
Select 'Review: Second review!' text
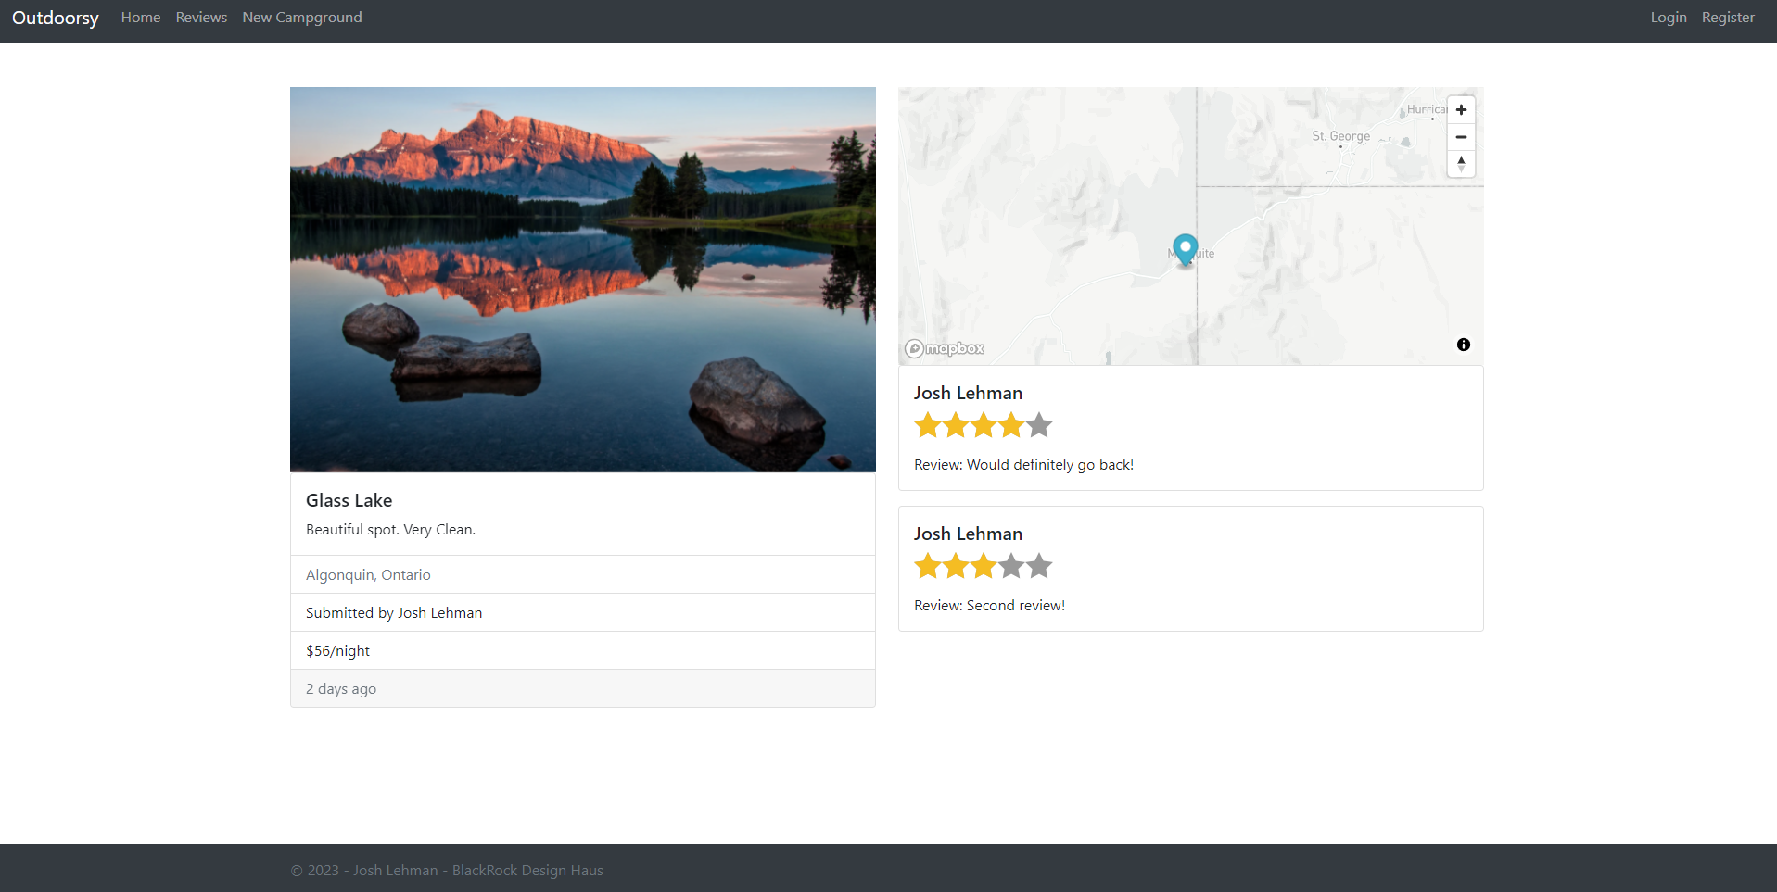[990, 606]
